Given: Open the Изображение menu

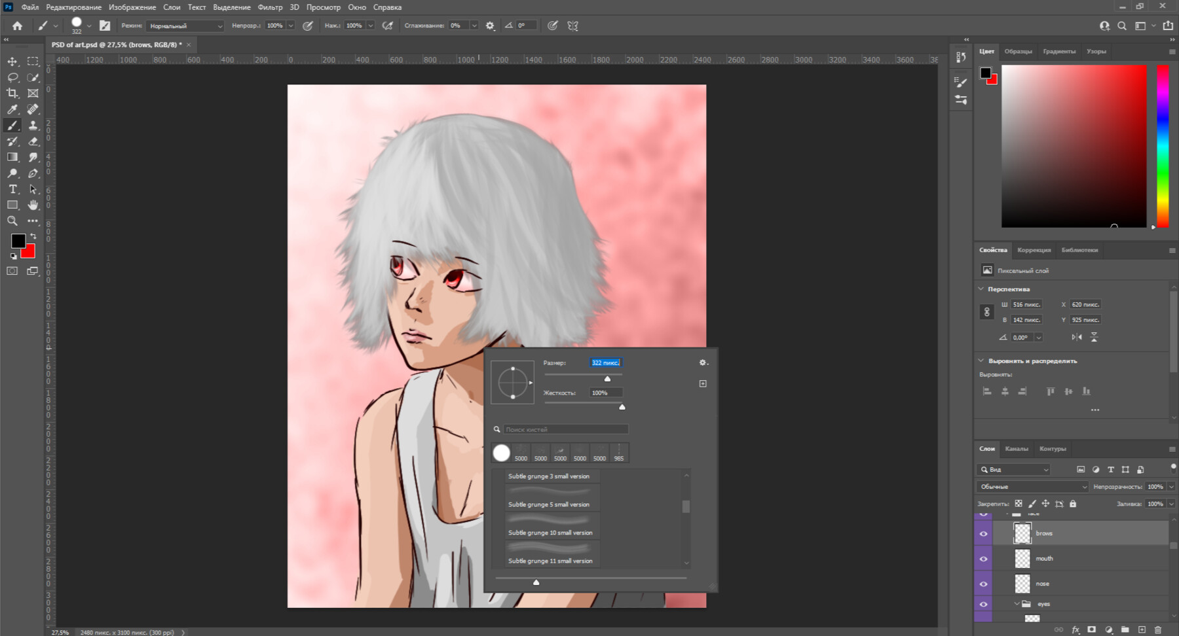Looking at the screenshot, I should [132, 7].
